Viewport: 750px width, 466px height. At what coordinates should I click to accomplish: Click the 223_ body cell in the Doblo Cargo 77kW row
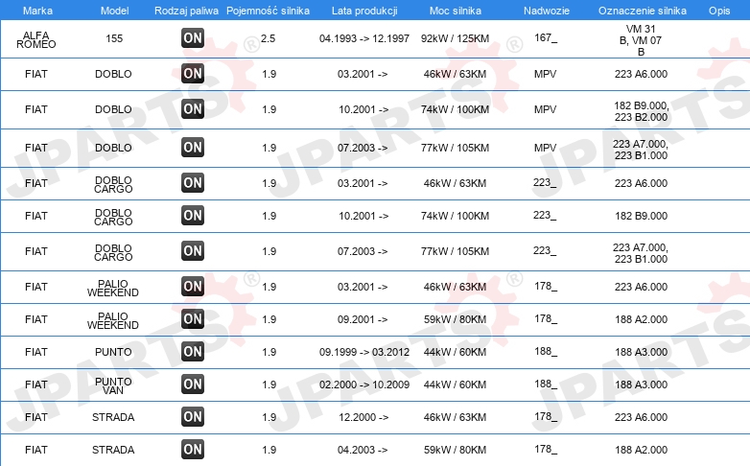coord(545,250)
